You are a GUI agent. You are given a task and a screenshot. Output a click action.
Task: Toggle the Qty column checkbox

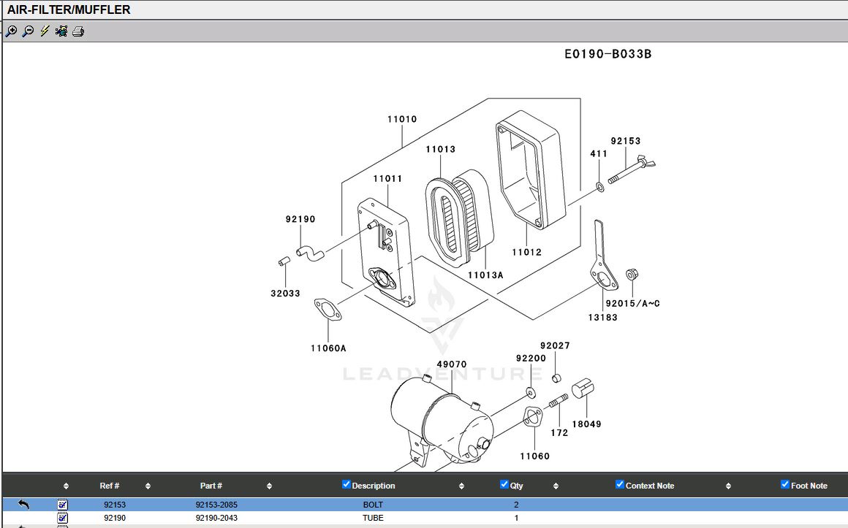tap(504, 485)
